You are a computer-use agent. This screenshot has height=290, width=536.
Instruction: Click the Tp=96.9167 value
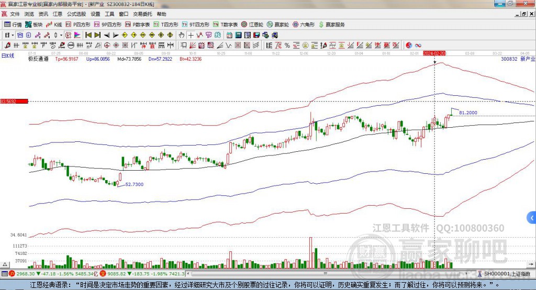[66, 59]
